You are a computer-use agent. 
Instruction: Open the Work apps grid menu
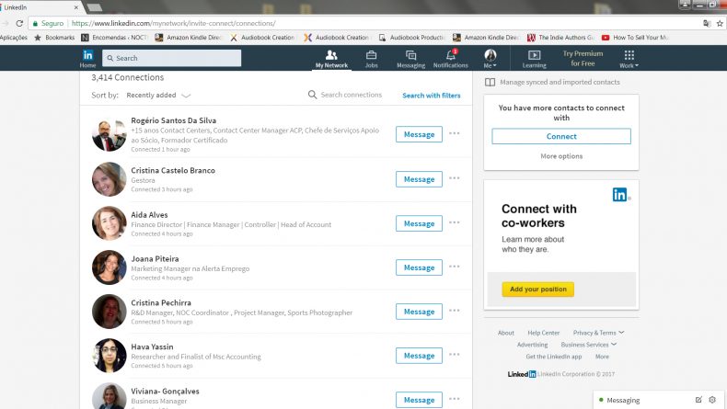(629, 59)
